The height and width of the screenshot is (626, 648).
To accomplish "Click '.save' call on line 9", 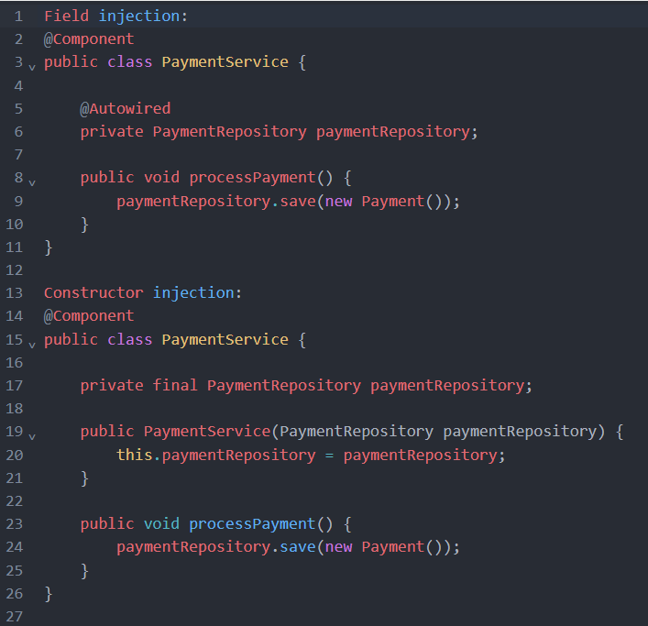I will point(293,202).
